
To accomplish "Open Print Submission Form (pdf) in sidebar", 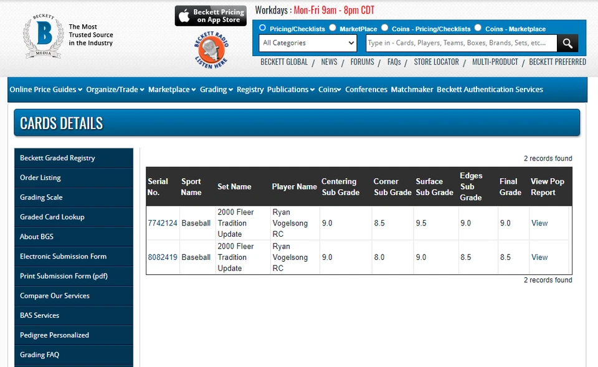I will tap(74, 276).
